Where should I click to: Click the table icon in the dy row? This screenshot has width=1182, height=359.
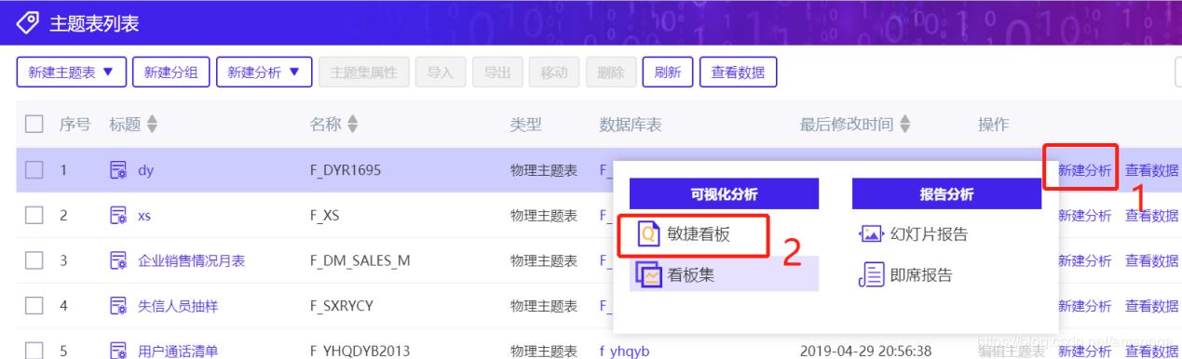[118, 170]
